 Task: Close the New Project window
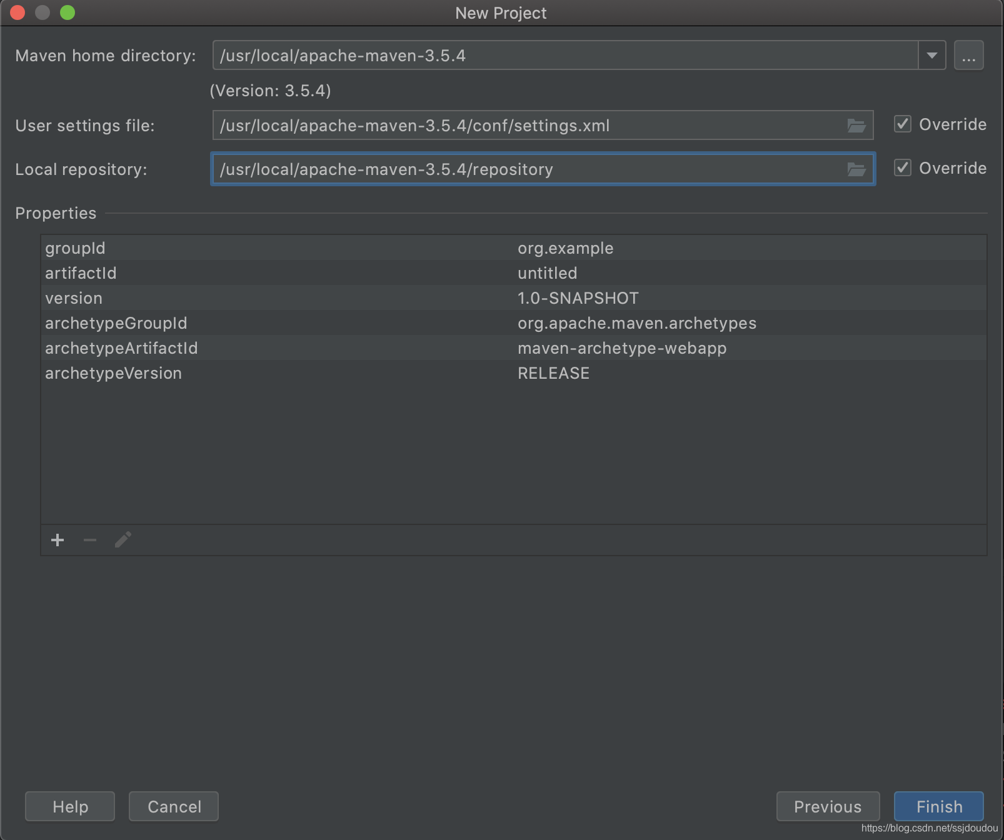[x=18, y=12]
